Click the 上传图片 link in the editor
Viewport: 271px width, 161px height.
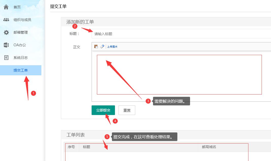point(112,47)
